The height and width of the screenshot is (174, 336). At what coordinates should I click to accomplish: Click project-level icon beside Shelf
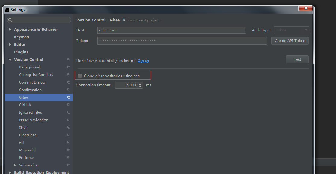click(69, 128)
